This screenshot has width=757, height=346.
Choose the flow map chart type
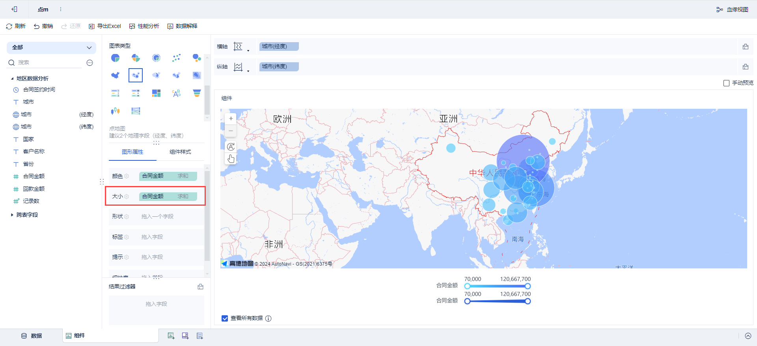[x=156, y=75]
